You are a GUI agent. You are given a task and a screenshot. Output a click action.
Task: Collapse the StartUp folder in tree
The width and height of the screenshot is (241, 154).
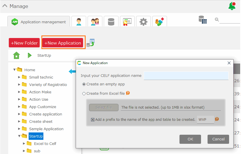pos(19,136)
